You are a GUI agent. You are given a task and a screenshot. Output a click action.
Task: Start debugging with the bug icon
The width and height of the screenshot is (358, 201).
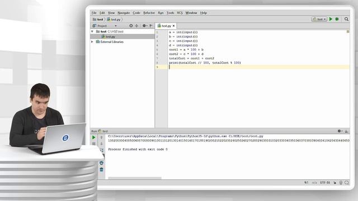click(x=337, y=20)
